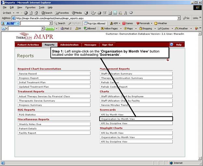Screen dimensions: 203x166
Task: Switch to the Messages tab
Action: tap(90, 45)
